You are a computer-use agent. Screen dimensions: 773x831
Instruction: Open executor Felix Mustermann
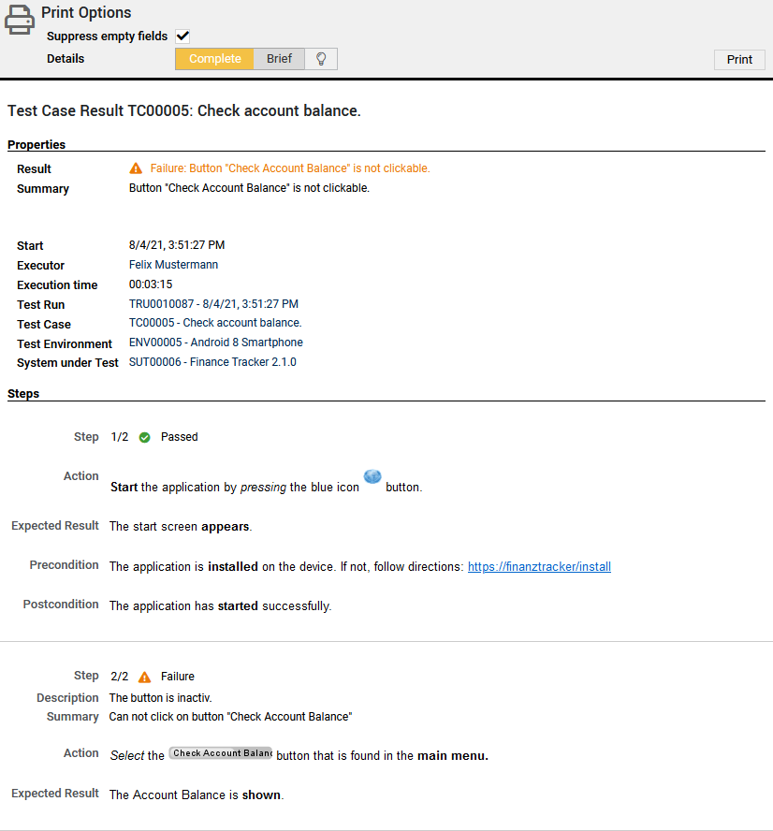point(173,265)
